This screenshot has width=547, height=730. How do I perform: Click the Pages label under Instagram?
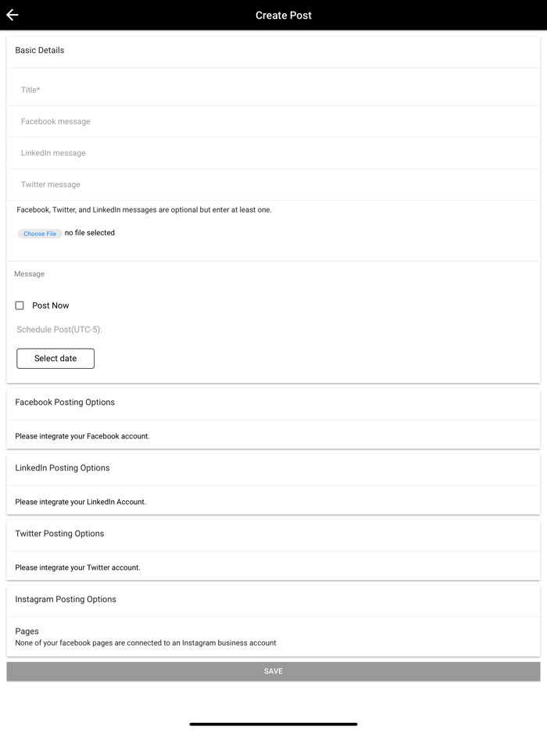(27, 632)
